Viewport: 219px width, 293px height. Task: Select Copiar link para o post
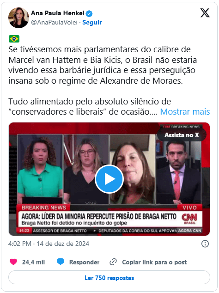point(154,262)
